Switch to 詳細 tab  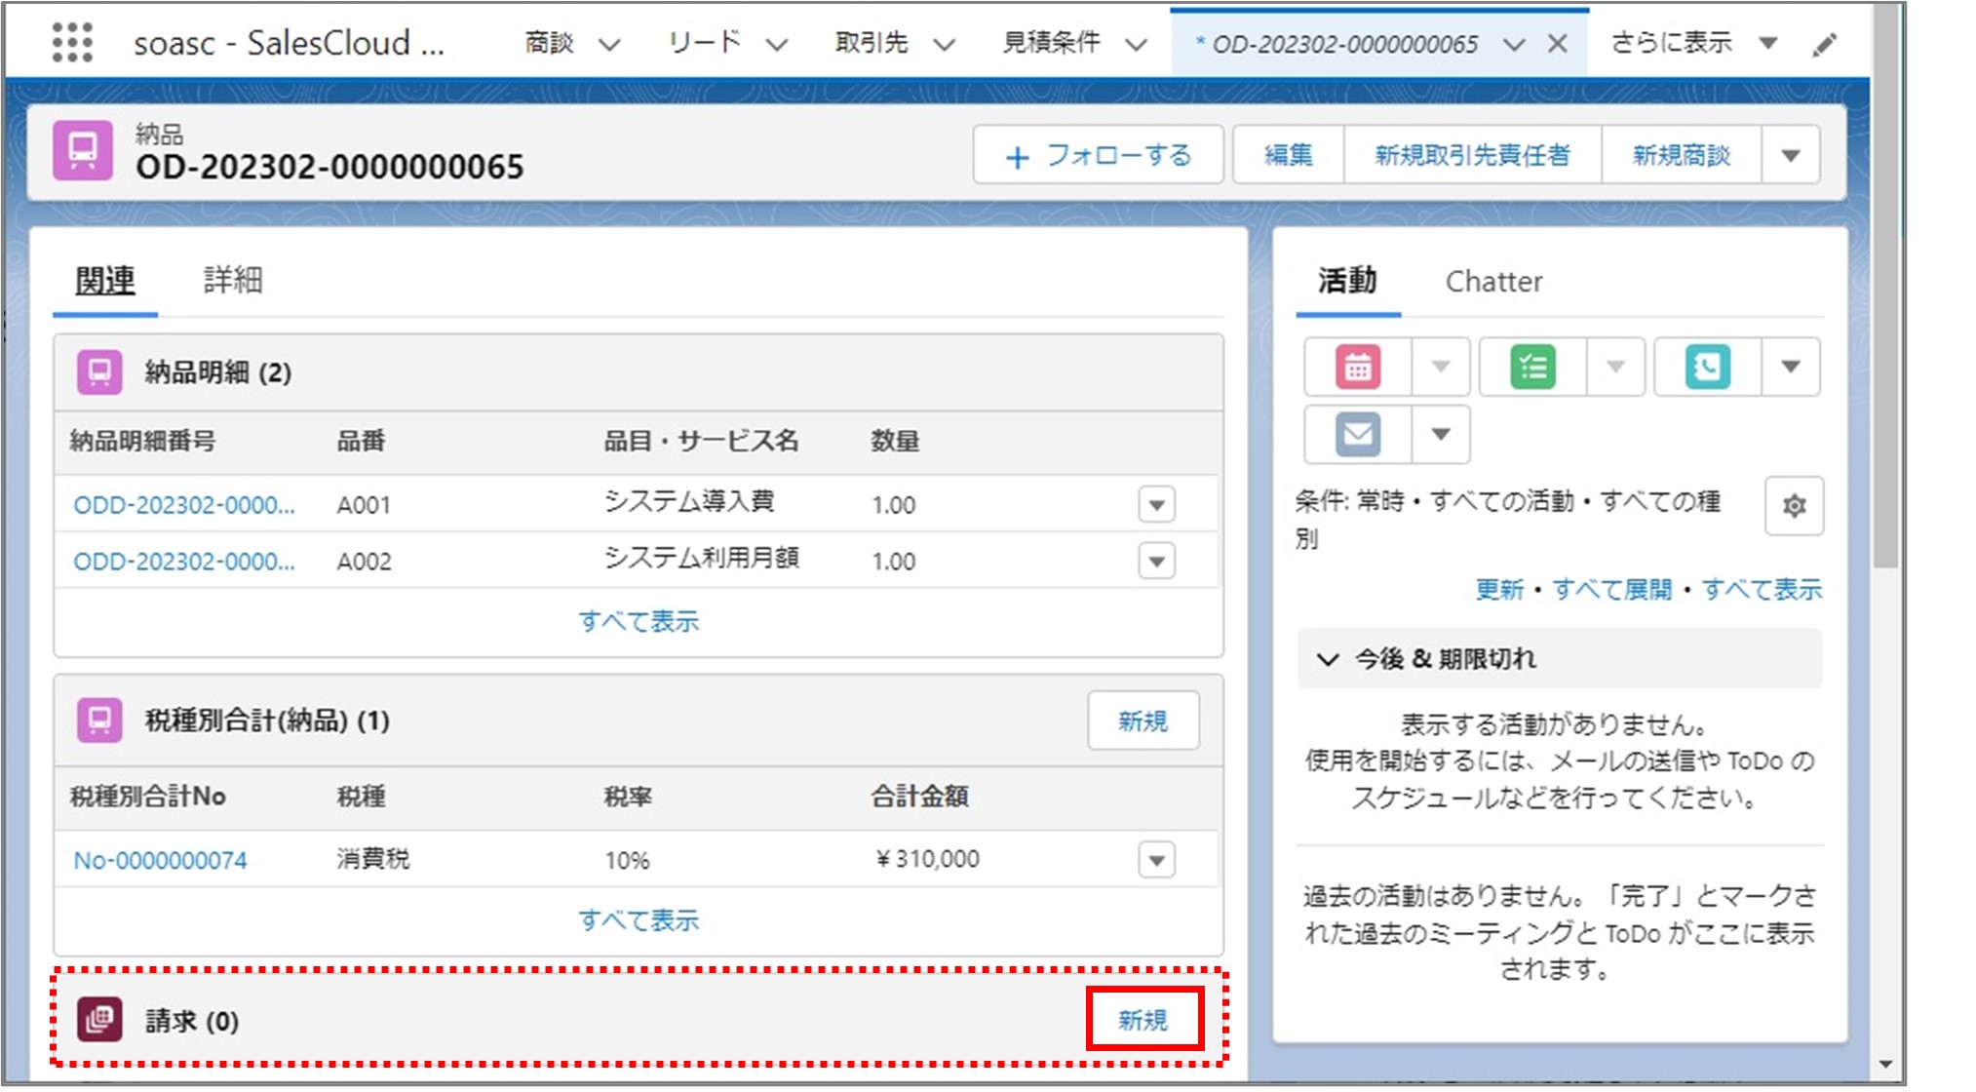(x=233, y=281)
